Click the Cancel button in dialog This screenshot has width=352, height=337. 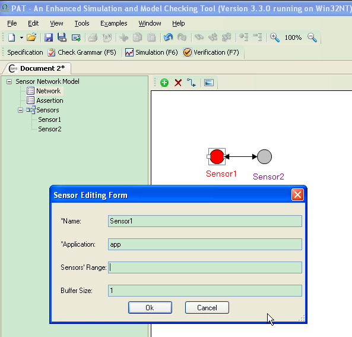207,307
